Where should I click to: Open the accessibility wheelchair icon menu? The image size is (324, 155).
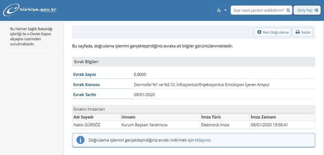tap(219, 10)
